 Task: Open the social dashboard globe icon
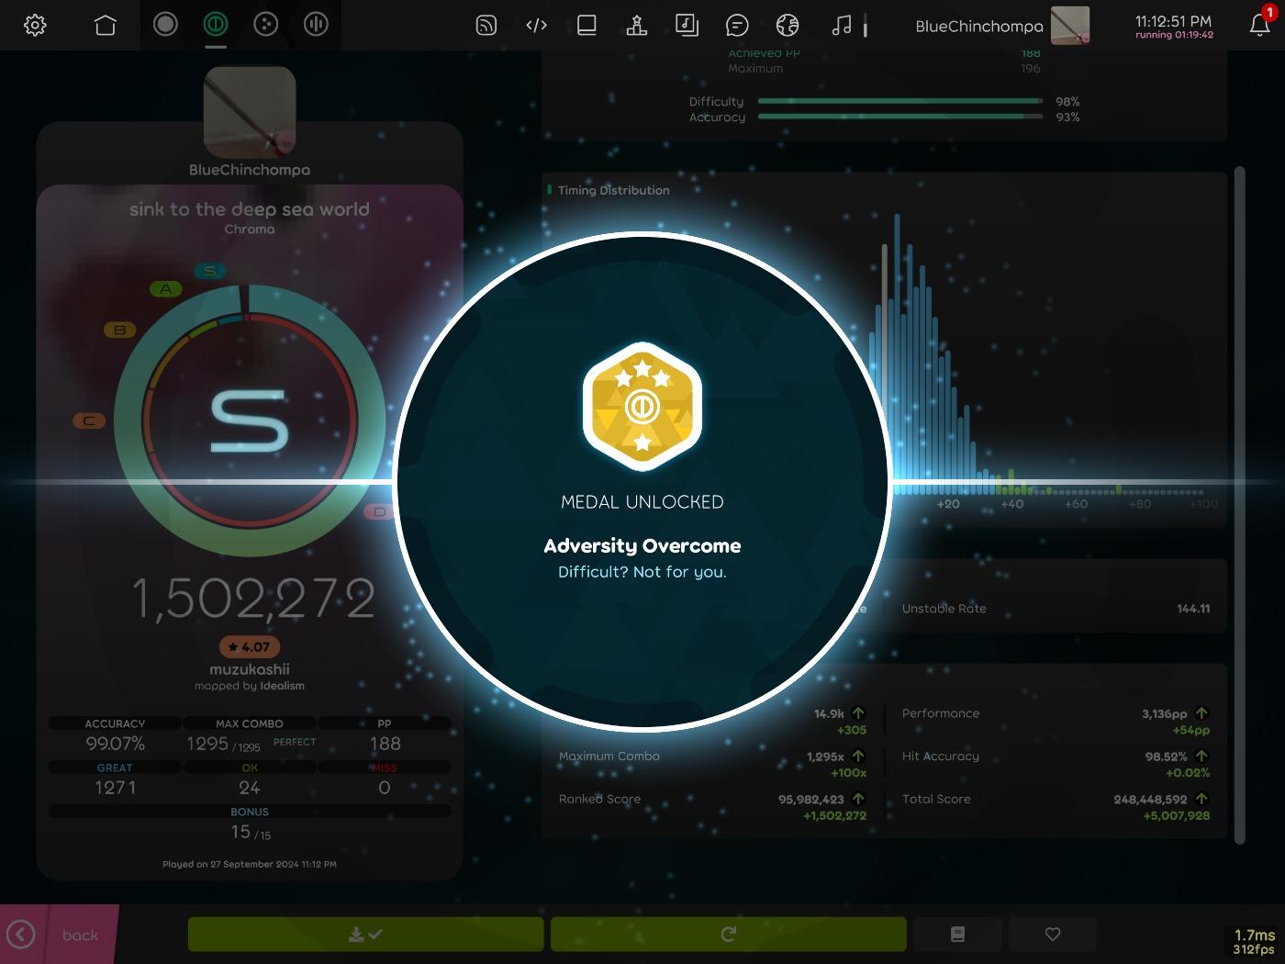pos(788,26)
